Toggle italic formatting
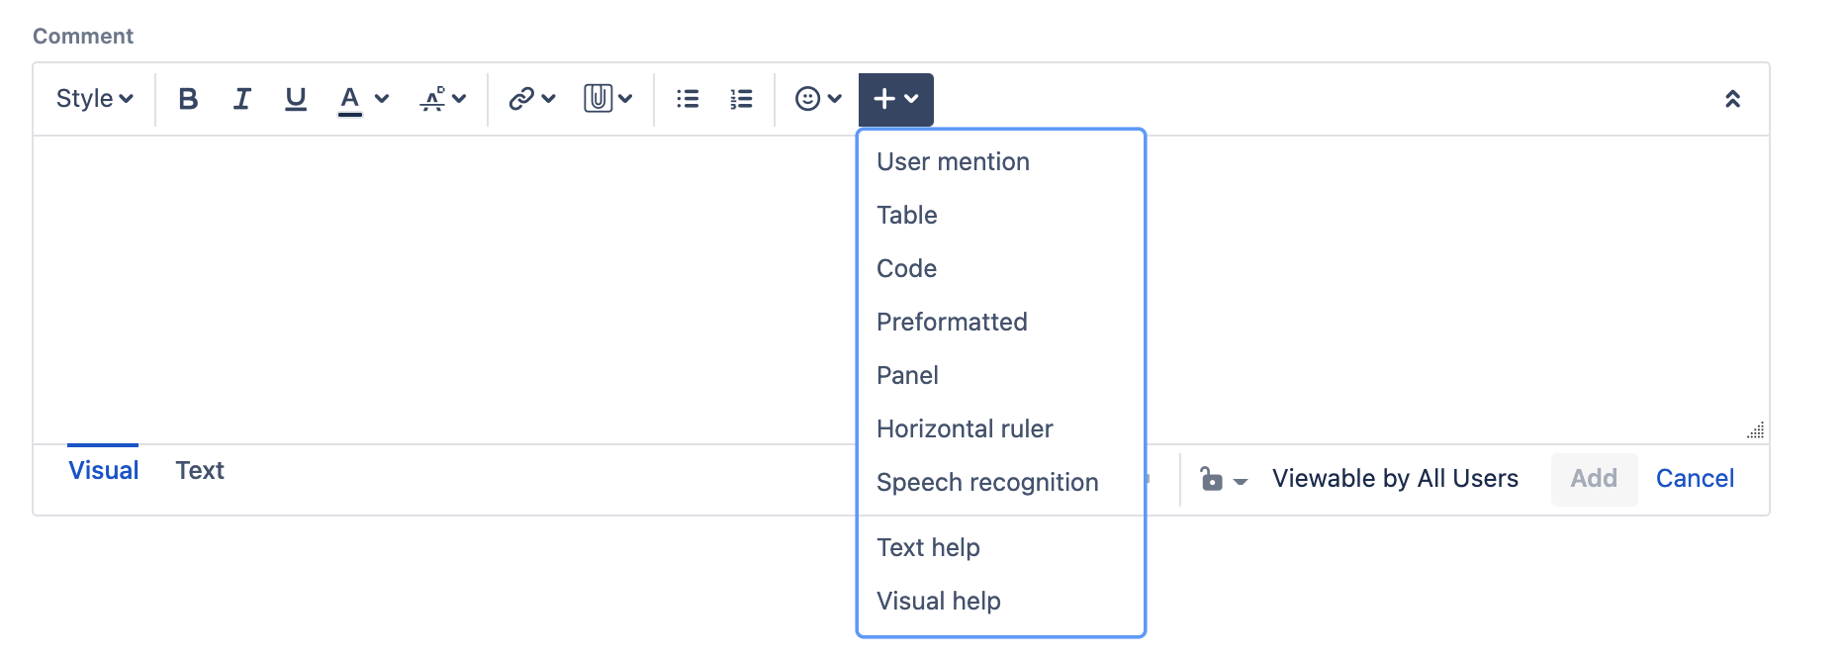The width and height of the screenshot is (1846, 659). tap(241, 99)
